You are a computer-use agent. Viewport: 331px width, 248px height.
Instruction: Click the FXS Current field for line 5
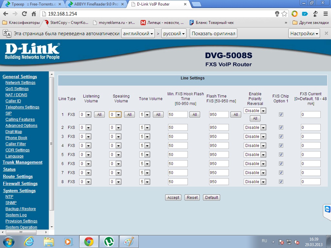pyautogui.click(x=311, y=155)
